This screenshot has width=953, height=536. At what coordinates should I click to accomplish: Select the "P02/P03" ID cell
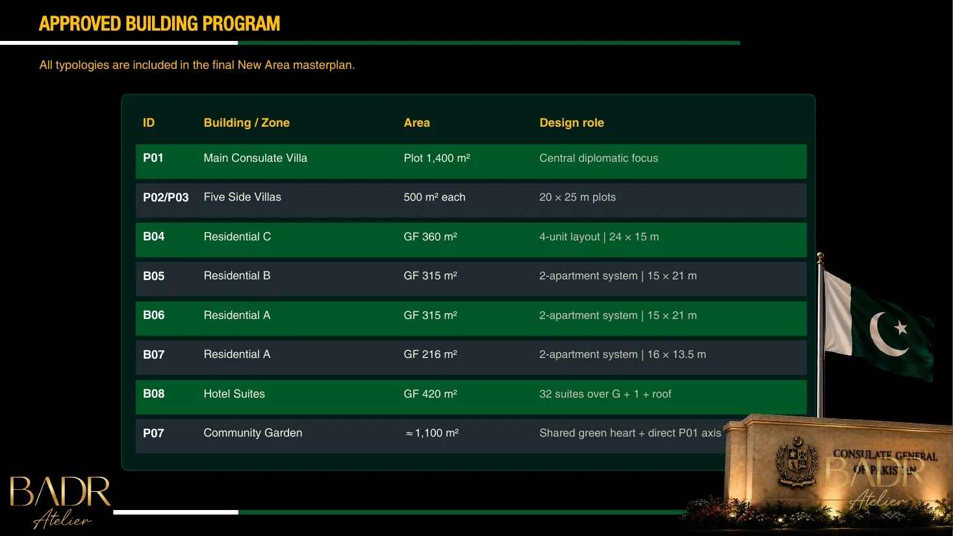point(166,198)
